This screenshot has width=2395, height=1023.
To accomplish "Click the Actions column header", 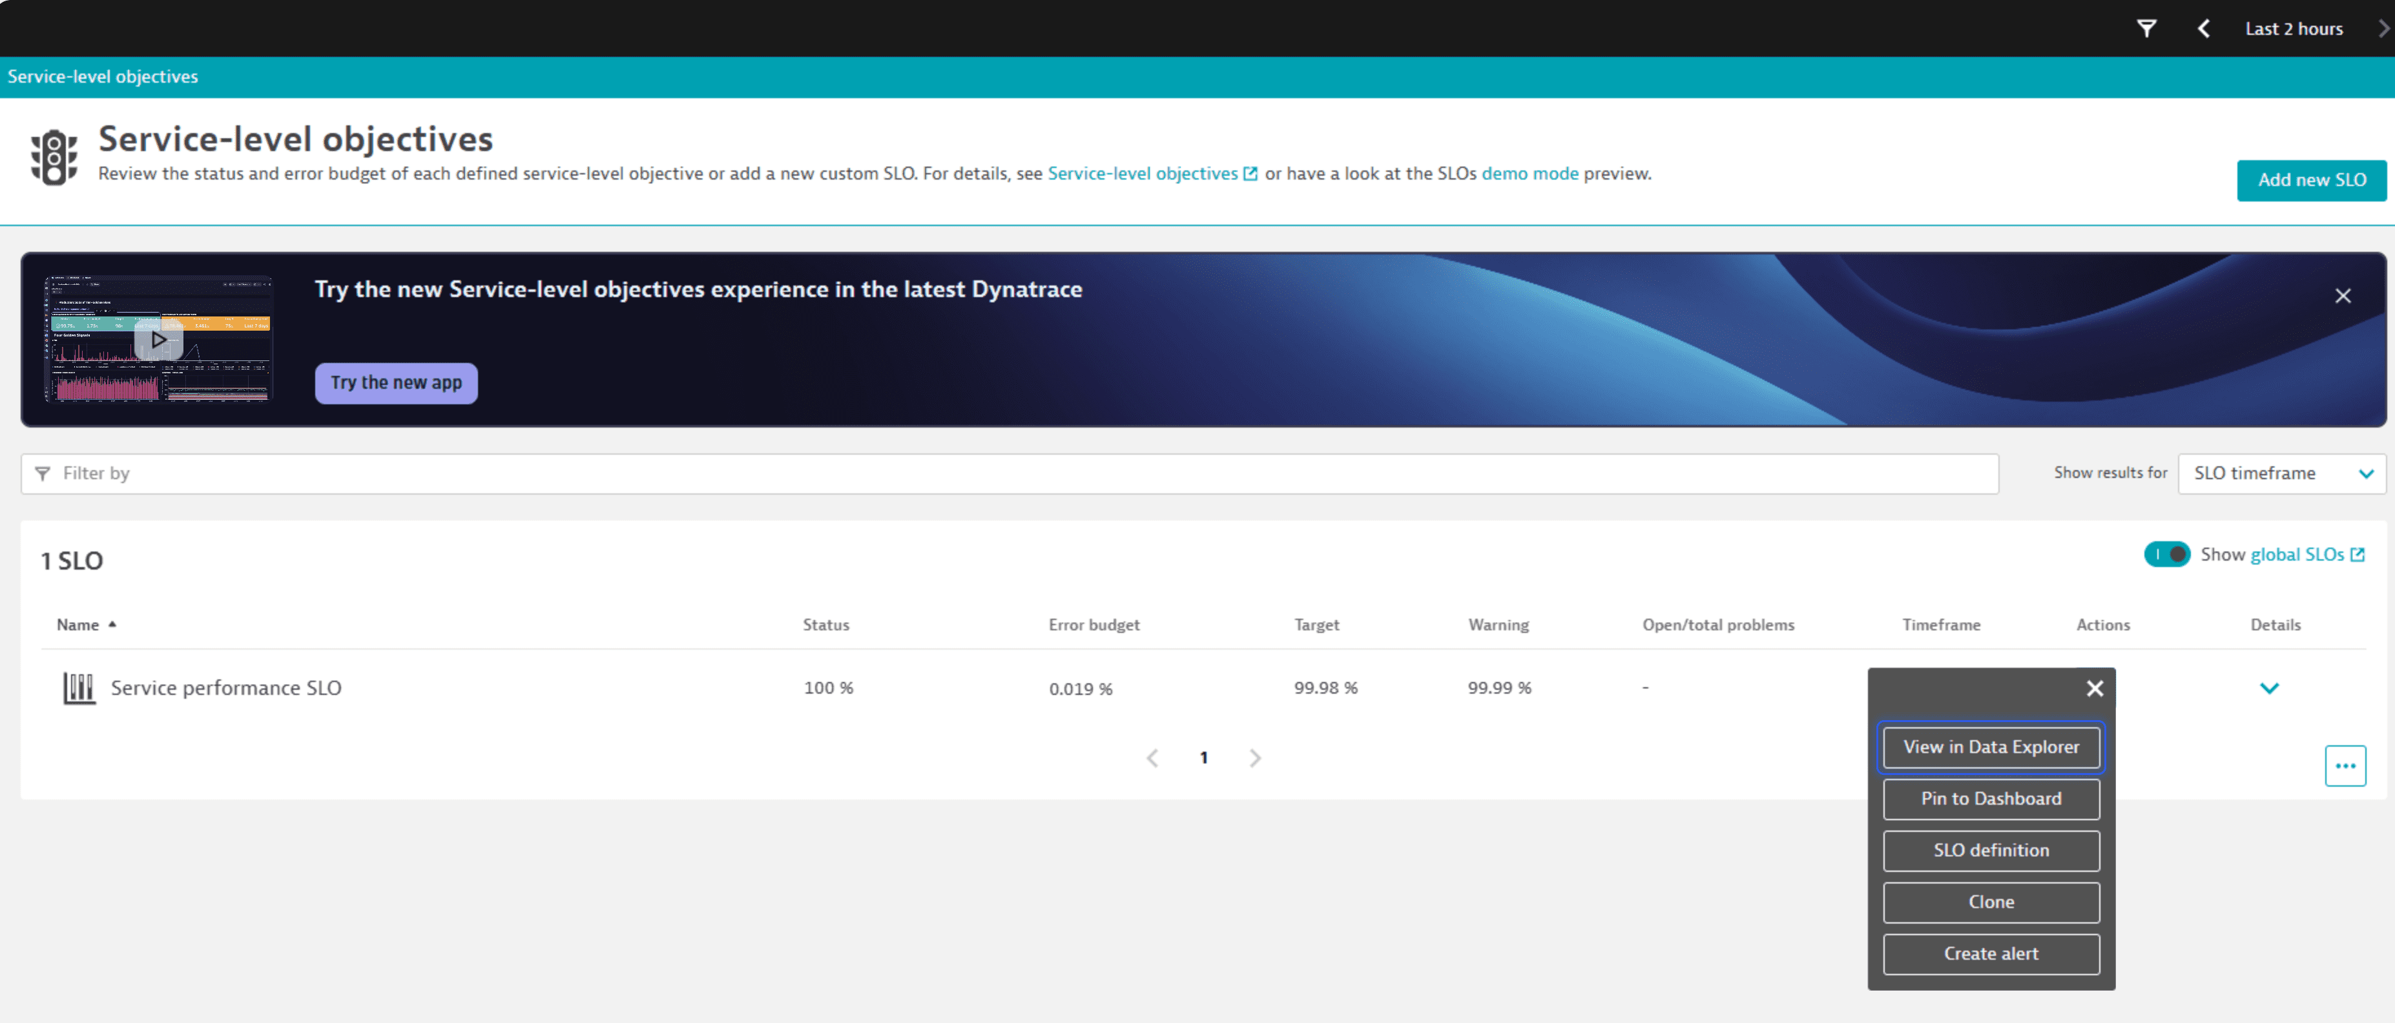I will pyautogui.click(x=2102, y=625).
